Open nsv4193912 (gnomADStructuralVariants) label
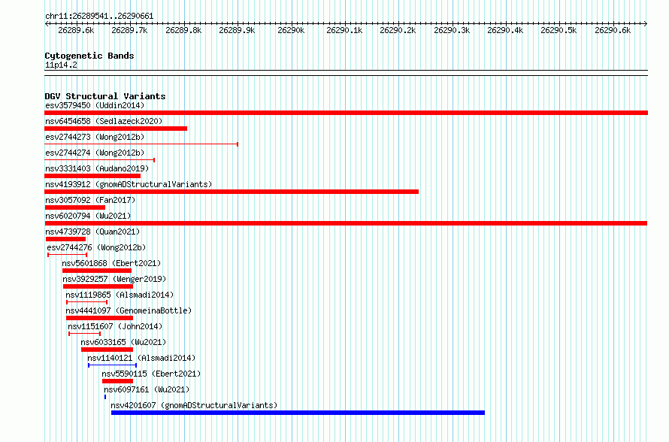Image resolution: width=669 pixels, height=442 pixels. [x=129, y=184]
